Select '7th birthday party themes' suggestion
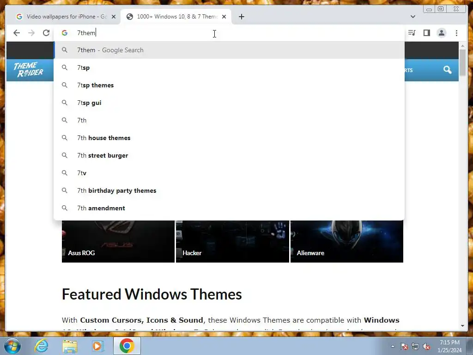 click(229, 190)
